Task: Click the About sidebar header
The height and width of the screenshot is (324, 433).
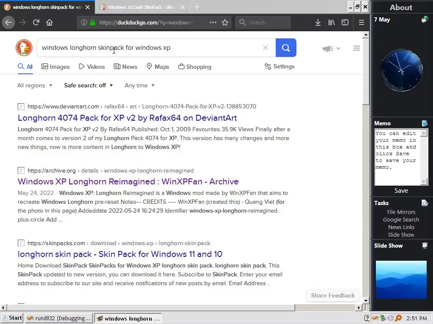Action: 401,7
